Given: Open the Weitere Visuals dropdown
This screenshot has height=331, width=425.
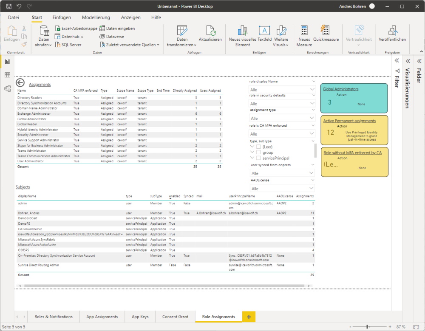Looking at the screenshot, I should pyautogui.click(x=281, y=36).
